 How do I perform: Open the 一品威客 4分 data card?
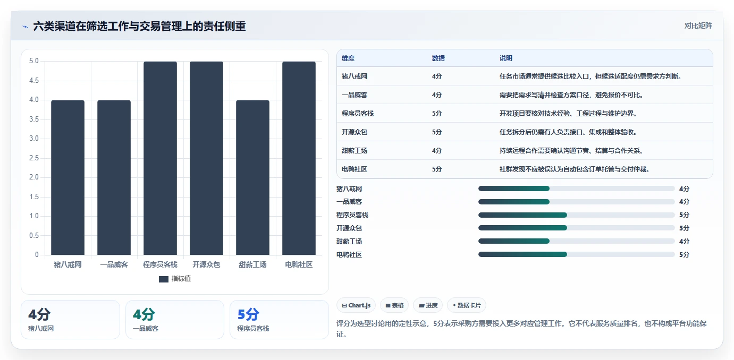coord(175,319)
